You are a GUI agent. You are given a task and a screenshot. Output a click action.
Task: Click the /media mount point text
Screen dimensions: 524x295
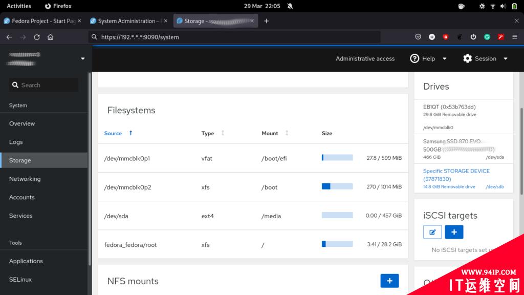[271, 216]
